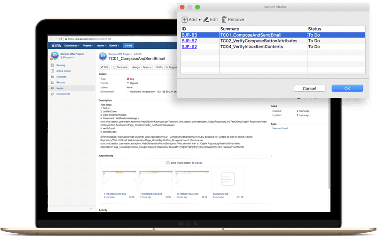
Task: Click the JIRA logo
Action: [56, 46]
